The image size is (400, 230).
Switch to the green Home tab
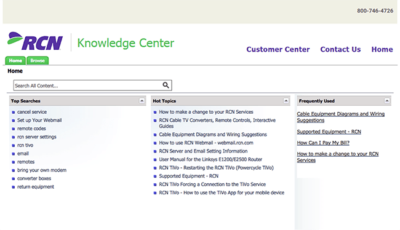click(x=15, y=61)
